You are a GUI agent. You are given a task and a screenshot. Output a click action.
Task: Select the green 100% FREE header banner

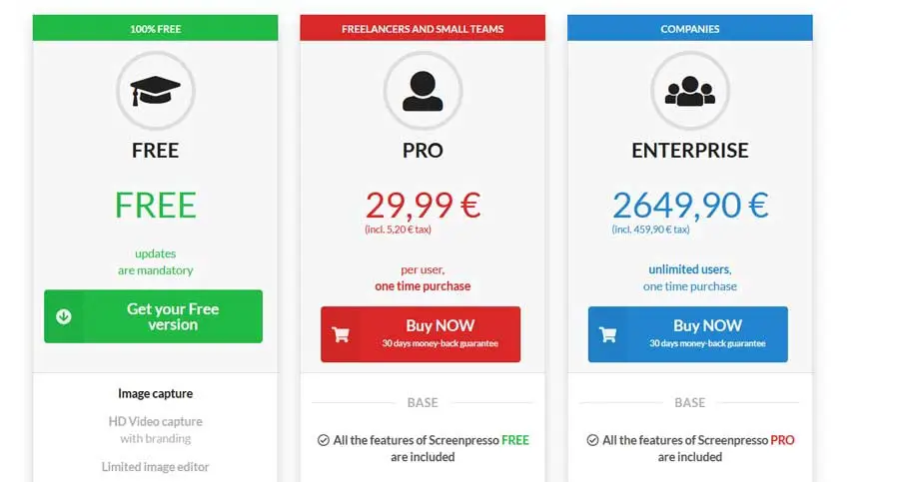[x=155, y=29]
